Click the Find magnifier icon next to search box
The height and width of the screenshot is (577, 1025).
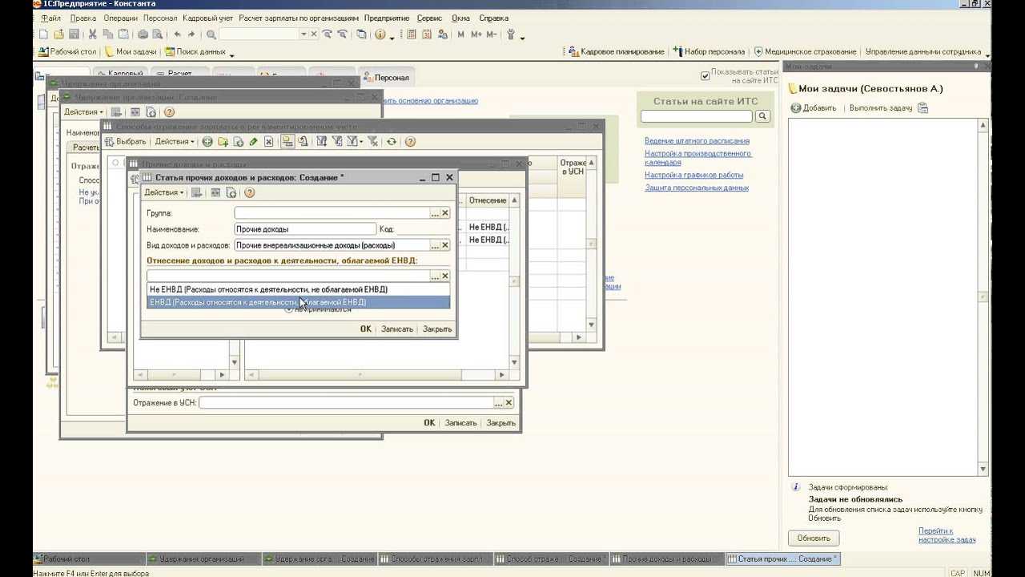pos(211,34)
